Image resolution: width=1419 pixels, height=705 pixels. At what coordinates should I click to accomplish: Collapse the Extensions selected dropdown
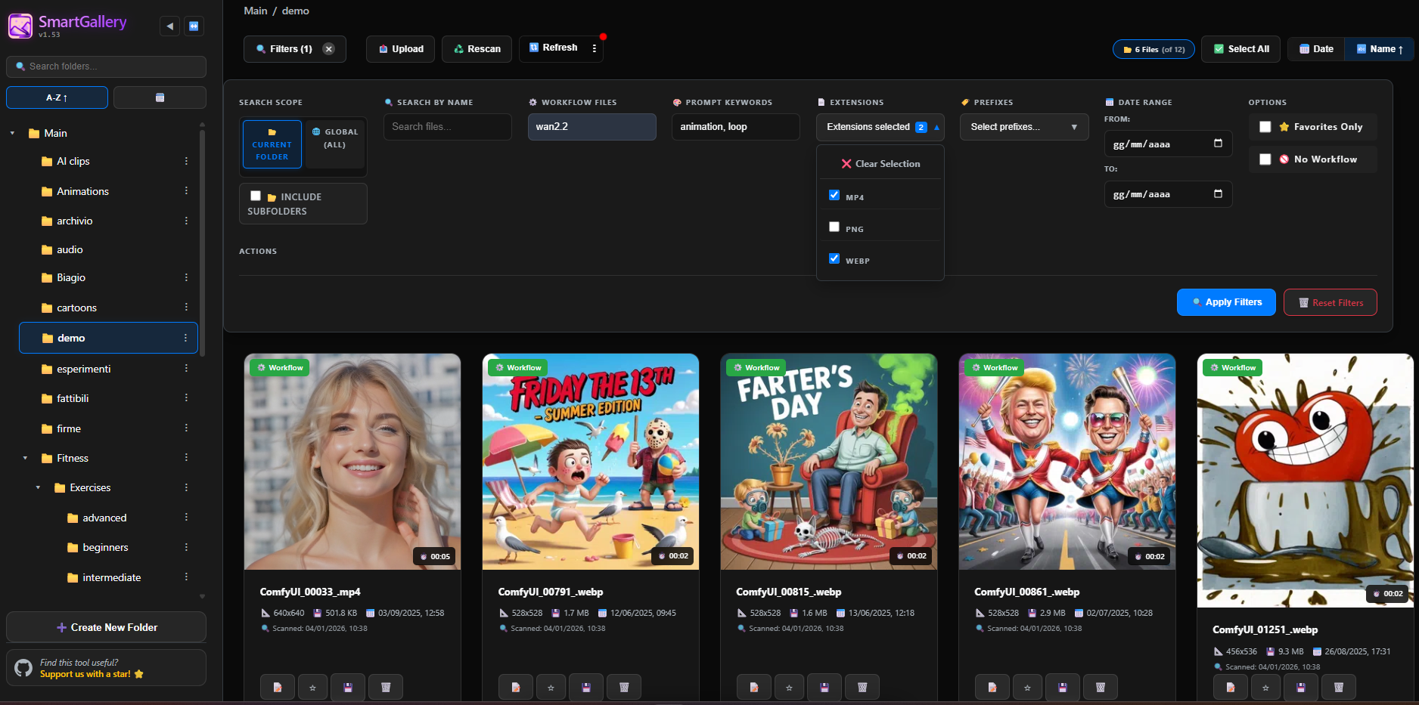880,127
